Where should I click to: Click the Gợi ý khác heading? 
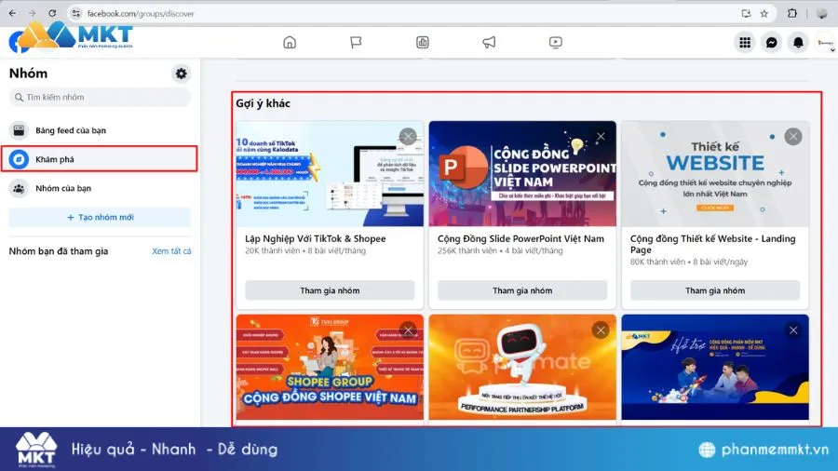click(x=263, y=103)
